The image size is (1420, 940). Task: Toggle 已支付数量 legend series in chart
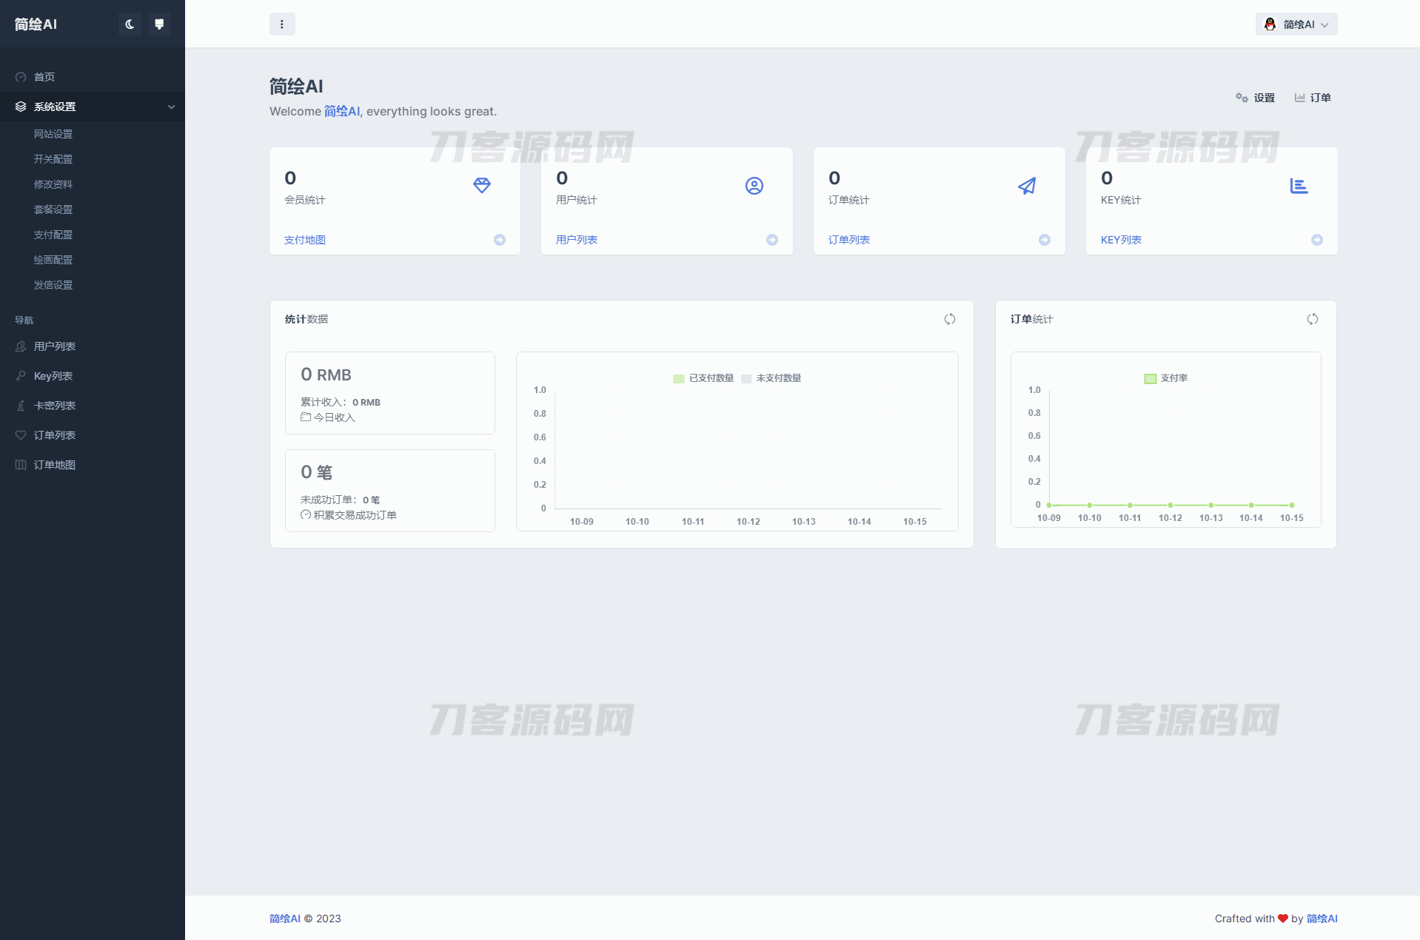coord(703,378)
